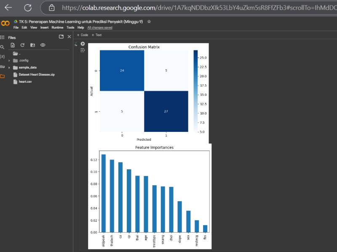
Task: Open the Tools menu
Action: click(x=70, y=27)
